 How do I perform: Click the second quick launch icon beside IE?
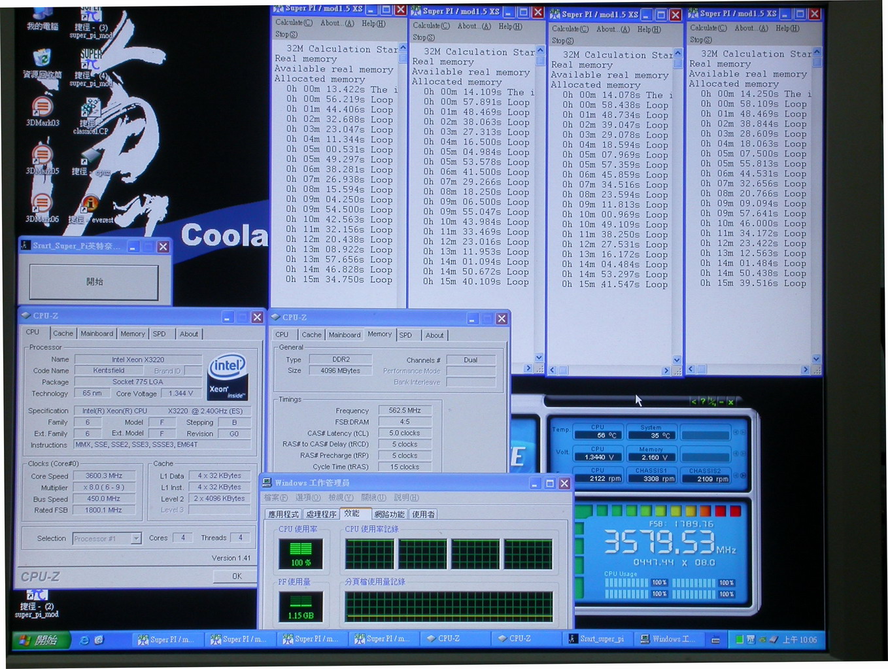(x=99, y=640)
